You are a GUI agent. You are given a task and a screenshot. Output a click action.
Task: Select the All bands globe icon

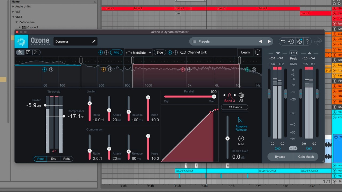[241, 95]
